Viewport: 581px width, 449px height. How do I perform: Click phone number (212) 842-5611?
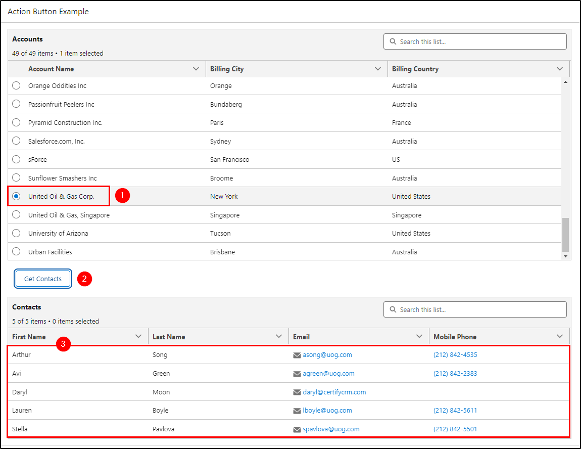[455, 411]
